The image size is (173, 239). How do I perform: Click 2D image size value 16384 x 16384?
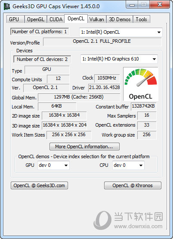tap(64, 115)
